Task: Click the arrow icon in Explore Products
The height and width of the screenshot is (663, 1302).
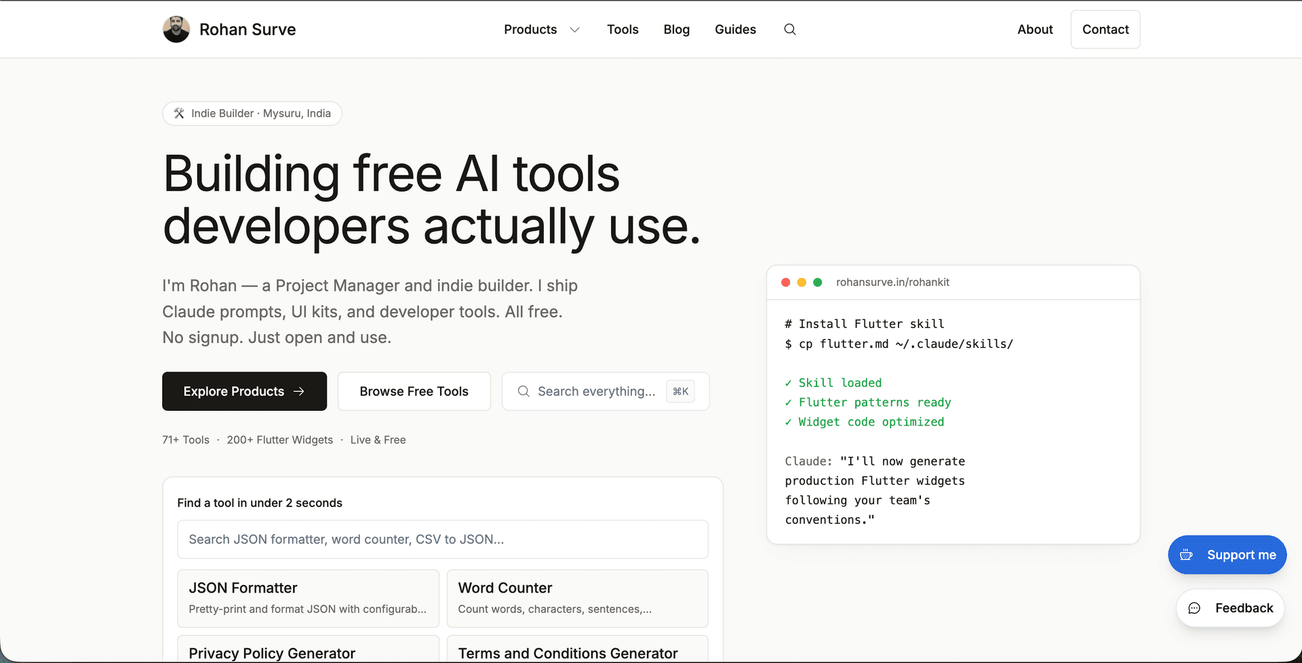Action: point(299,391)
